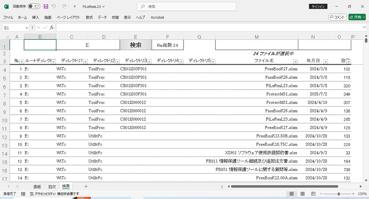This screenshot has height=199, width=369.
Task: Select row header 10
Action: tap(5, 120)
